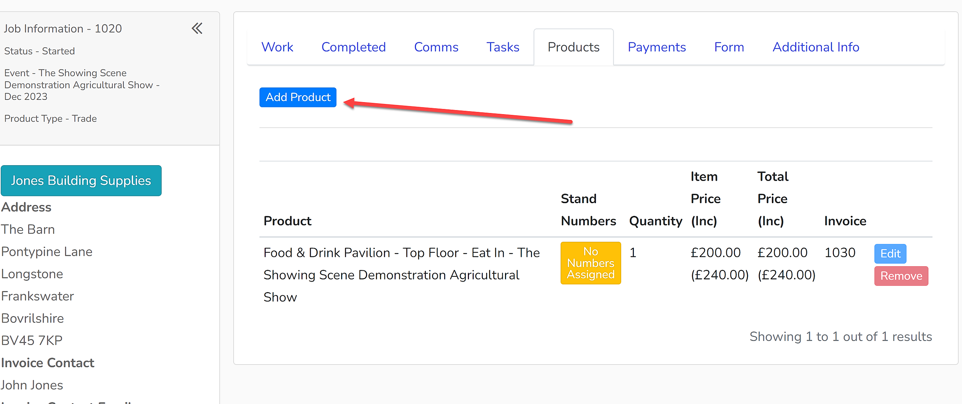Switch to the Form tab
Viewport: 962px width, 404px height.
click(729, 47)
